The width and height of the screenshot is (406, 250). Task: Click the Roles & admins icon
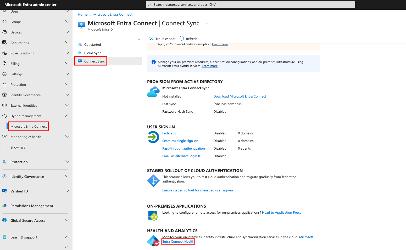click(x=4, y=53)
